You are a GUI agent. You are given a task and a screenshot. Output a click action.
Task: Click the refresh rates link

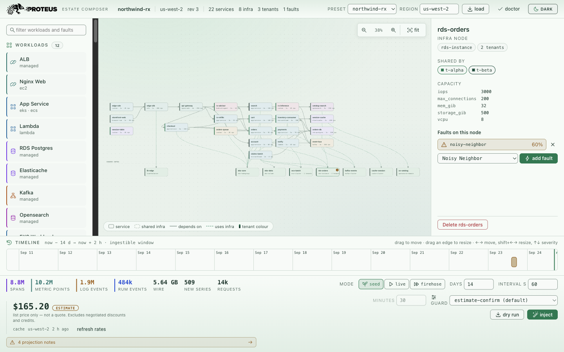(91, 329)
